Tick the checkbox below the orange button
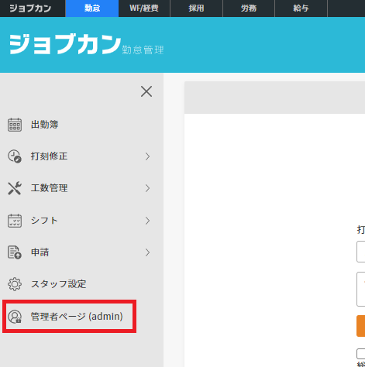 361,354
